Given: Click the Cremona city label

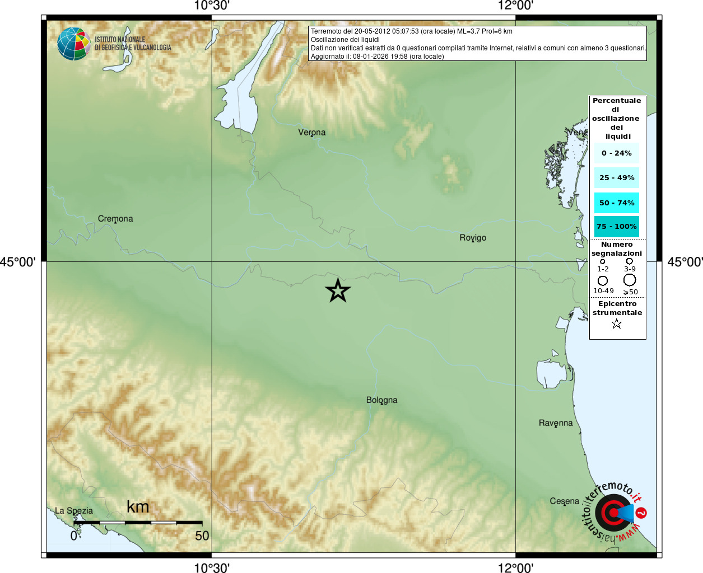Looking at the screenshot, I should pos(115,219).
